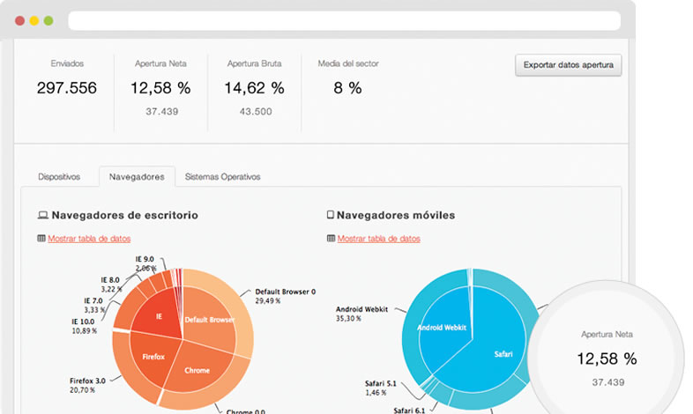
Task: Select the IE slice in desktop pie chart
Action: (x=159, y=316)
